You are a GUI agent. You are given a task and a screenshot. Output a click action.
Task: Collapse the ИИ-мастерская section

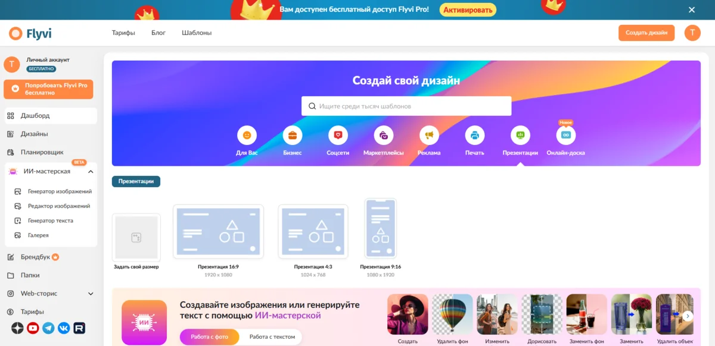[91, 172]
